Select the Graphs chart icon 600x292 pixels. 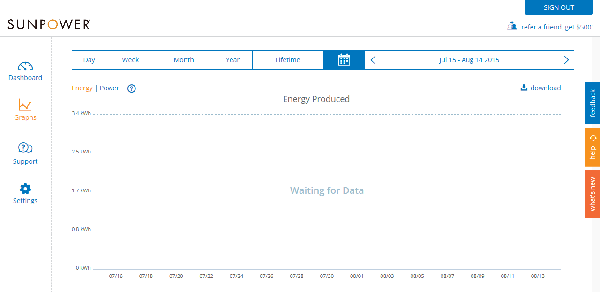click(x=25, y=105)
